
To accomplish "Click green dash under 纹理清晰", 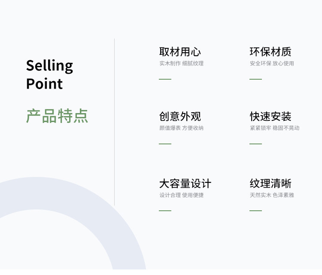I will point(256,211).
